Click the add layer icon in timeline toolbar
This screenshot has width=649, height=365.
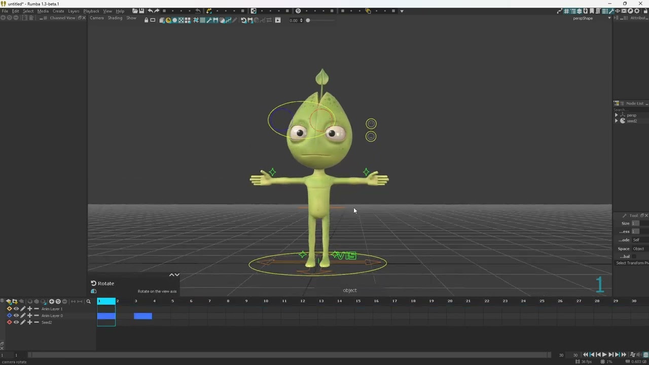coord(8,302)
